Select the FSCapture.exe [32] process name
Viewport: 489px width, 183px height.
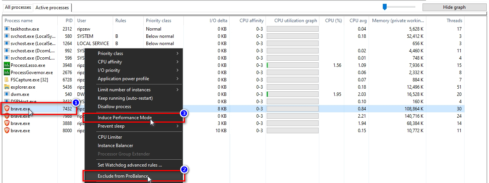[29, 80]
